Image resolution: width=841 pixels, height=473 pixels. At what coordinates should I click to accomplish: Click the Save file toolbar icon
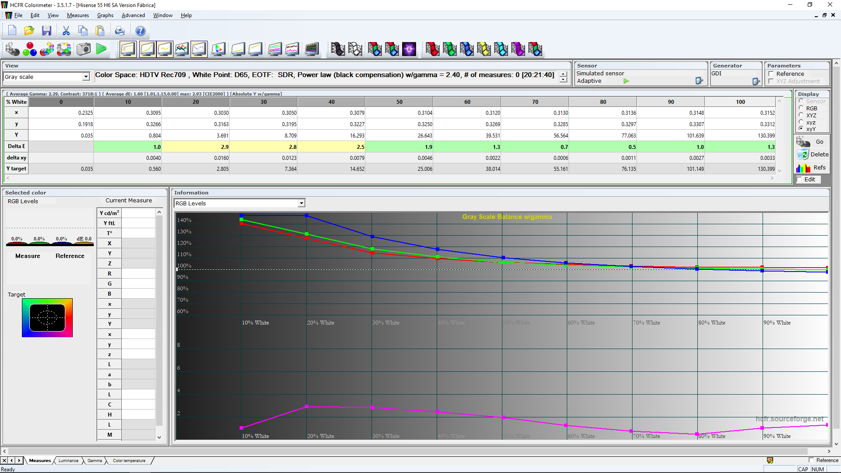[46, 31]
